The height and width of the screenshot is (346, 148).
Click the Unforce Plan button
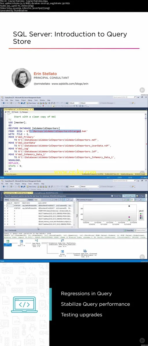[140, 230]
